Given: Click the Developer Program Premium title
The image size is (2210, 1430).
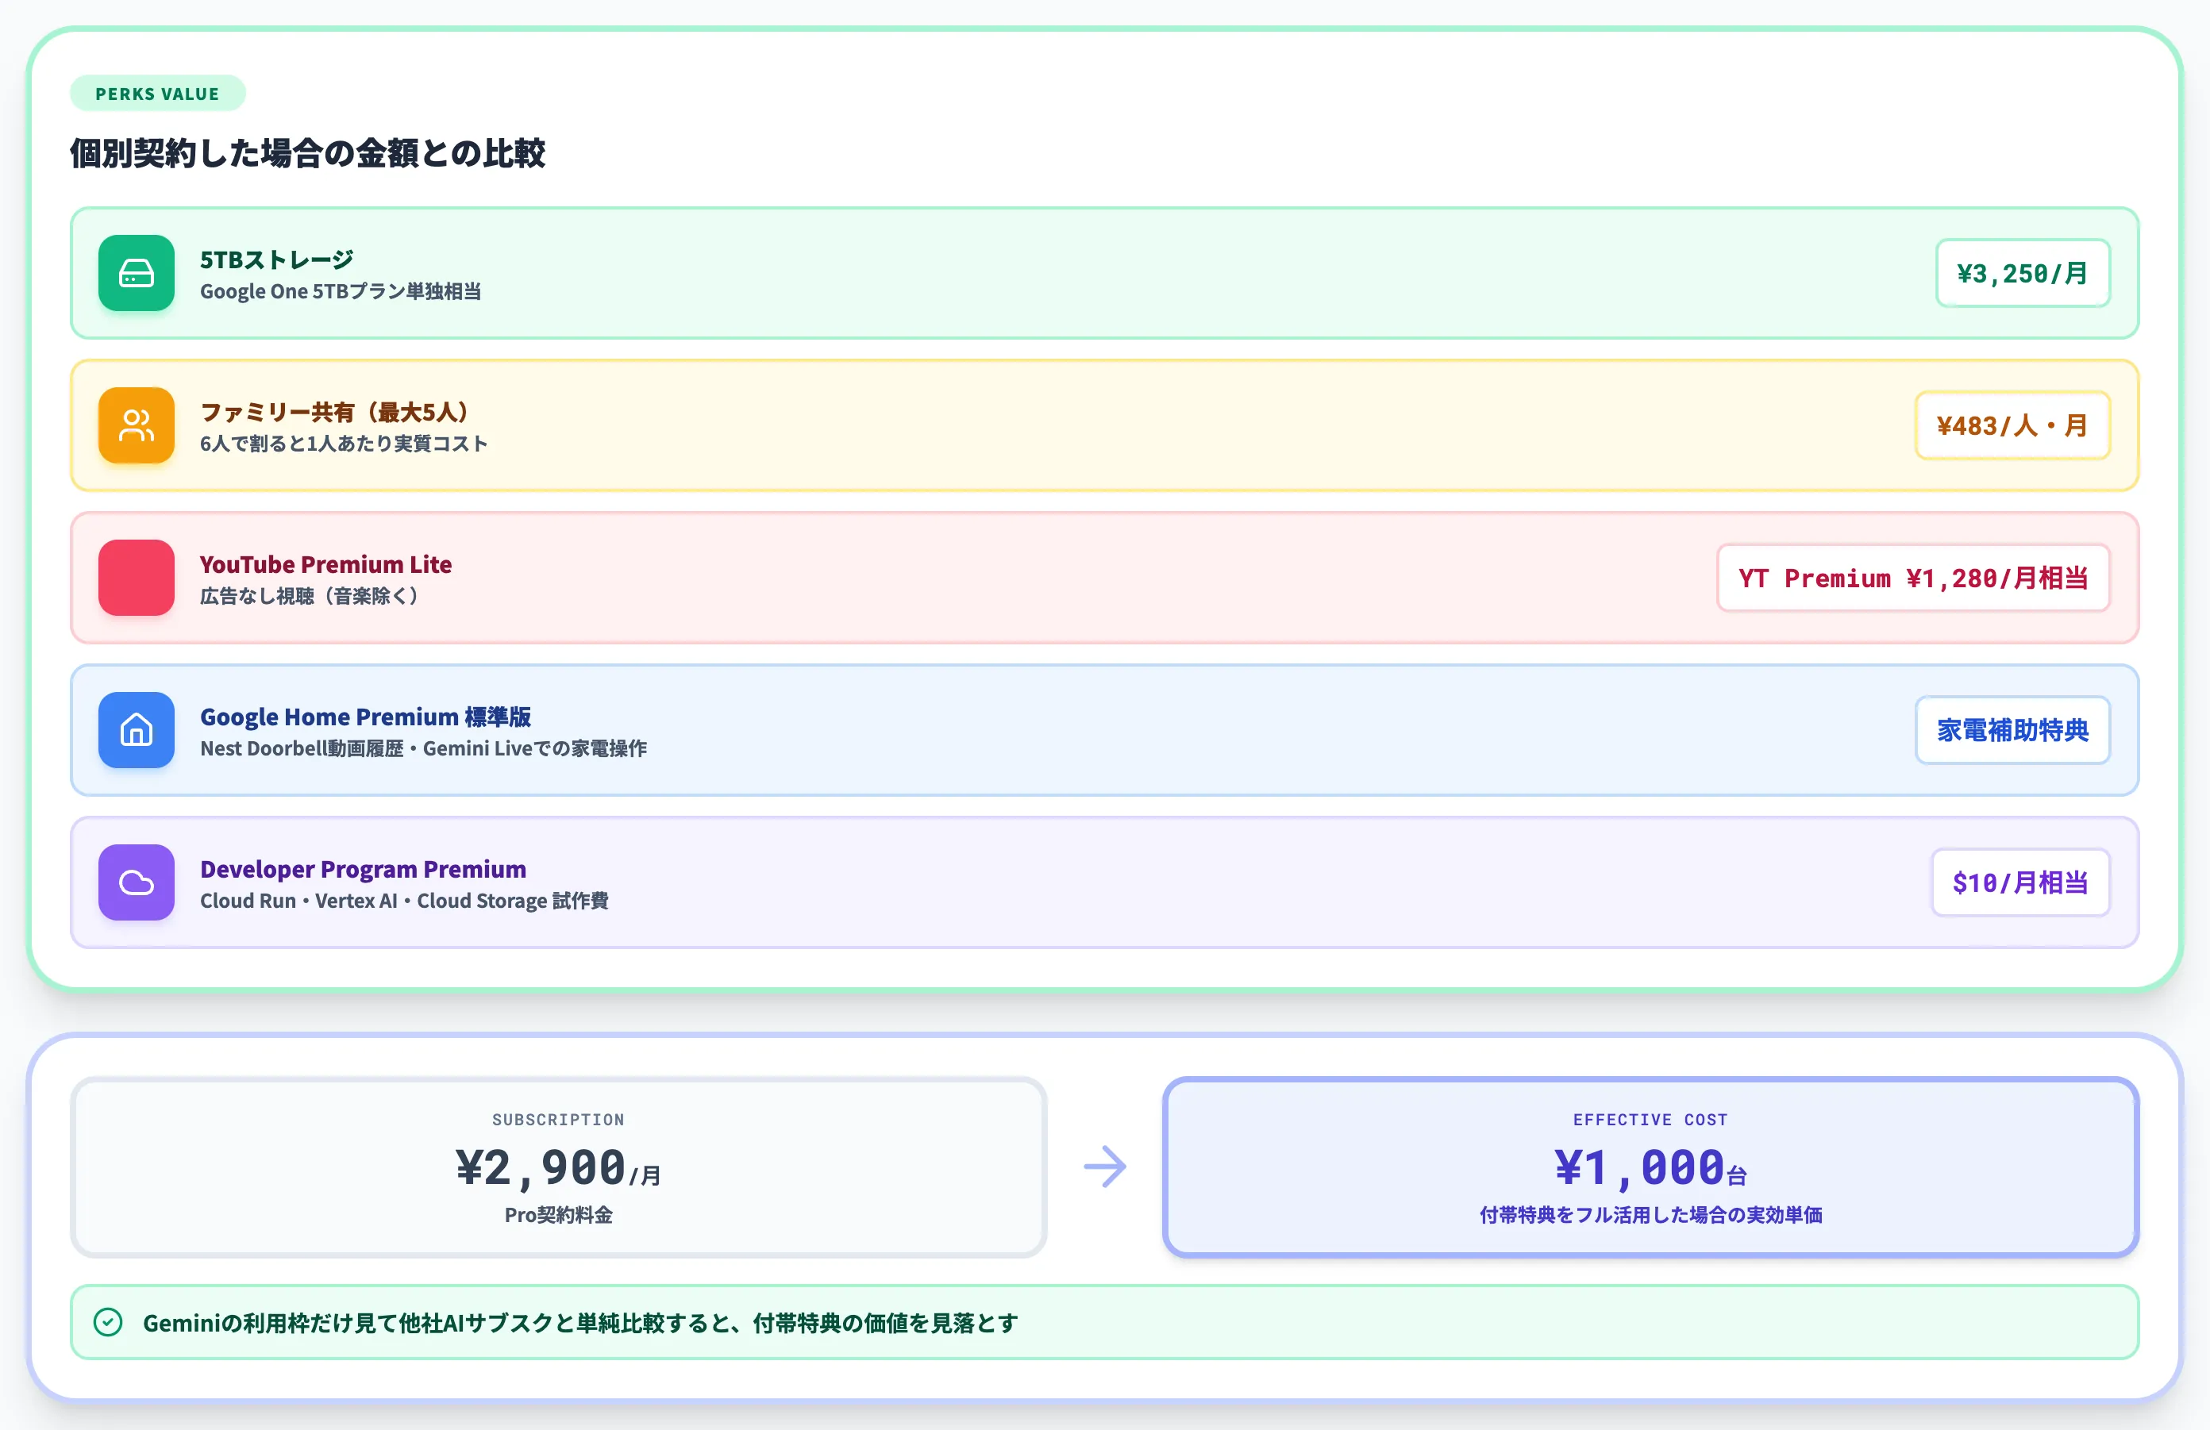Looking at the screenshot, I should pos(363,869).
